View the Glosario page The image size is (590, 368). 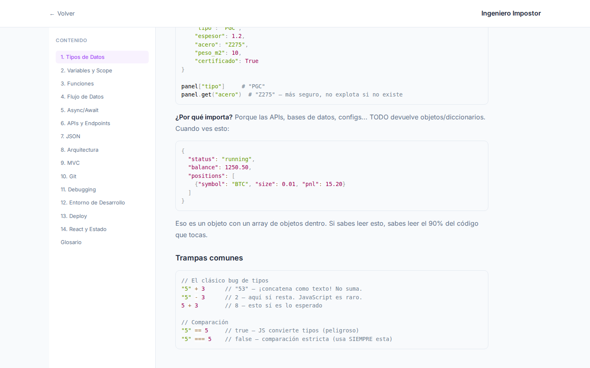point(71,242)
